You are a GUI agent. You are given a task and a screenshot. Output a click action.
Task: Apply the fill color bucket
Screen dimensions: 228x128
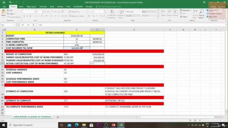pyautogui.click(x=42, y=16)
